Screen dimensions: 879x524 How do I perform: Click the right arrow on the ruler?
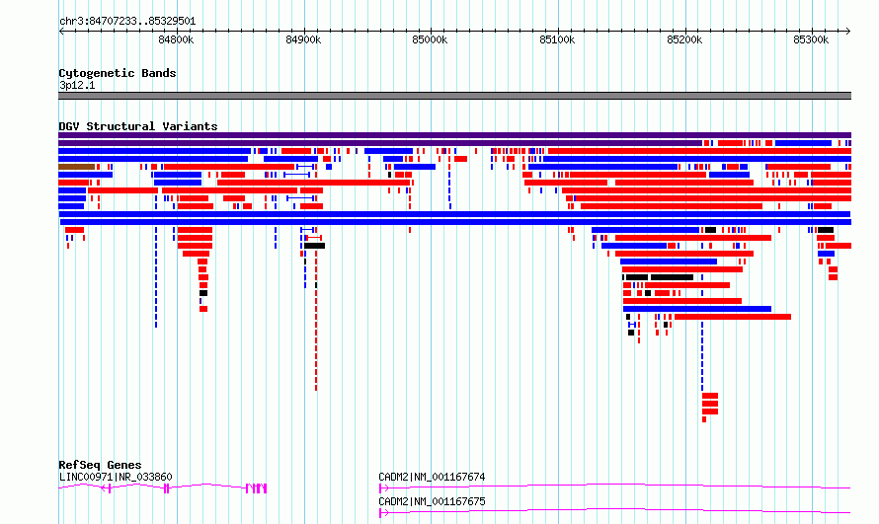(848, 32)
